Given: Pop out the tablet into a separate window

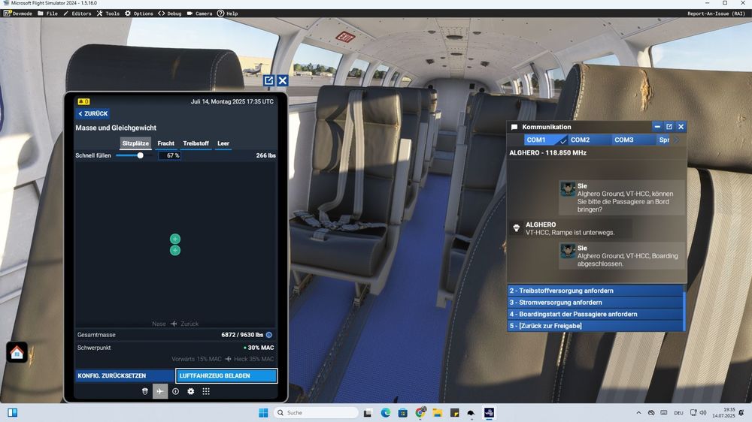Looking at the screenshot, I should 268,80.
